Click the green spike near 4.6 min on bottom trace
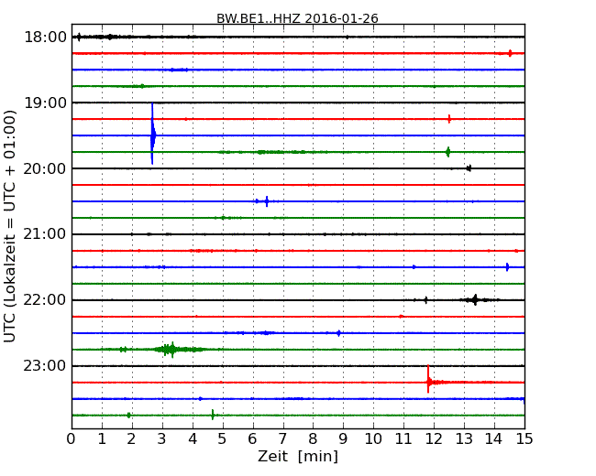Viewport: 596px width, 476px height. click(213, 415)
